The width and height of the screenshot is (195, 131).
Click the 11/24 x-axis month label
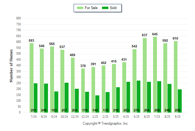pos(75,116)
